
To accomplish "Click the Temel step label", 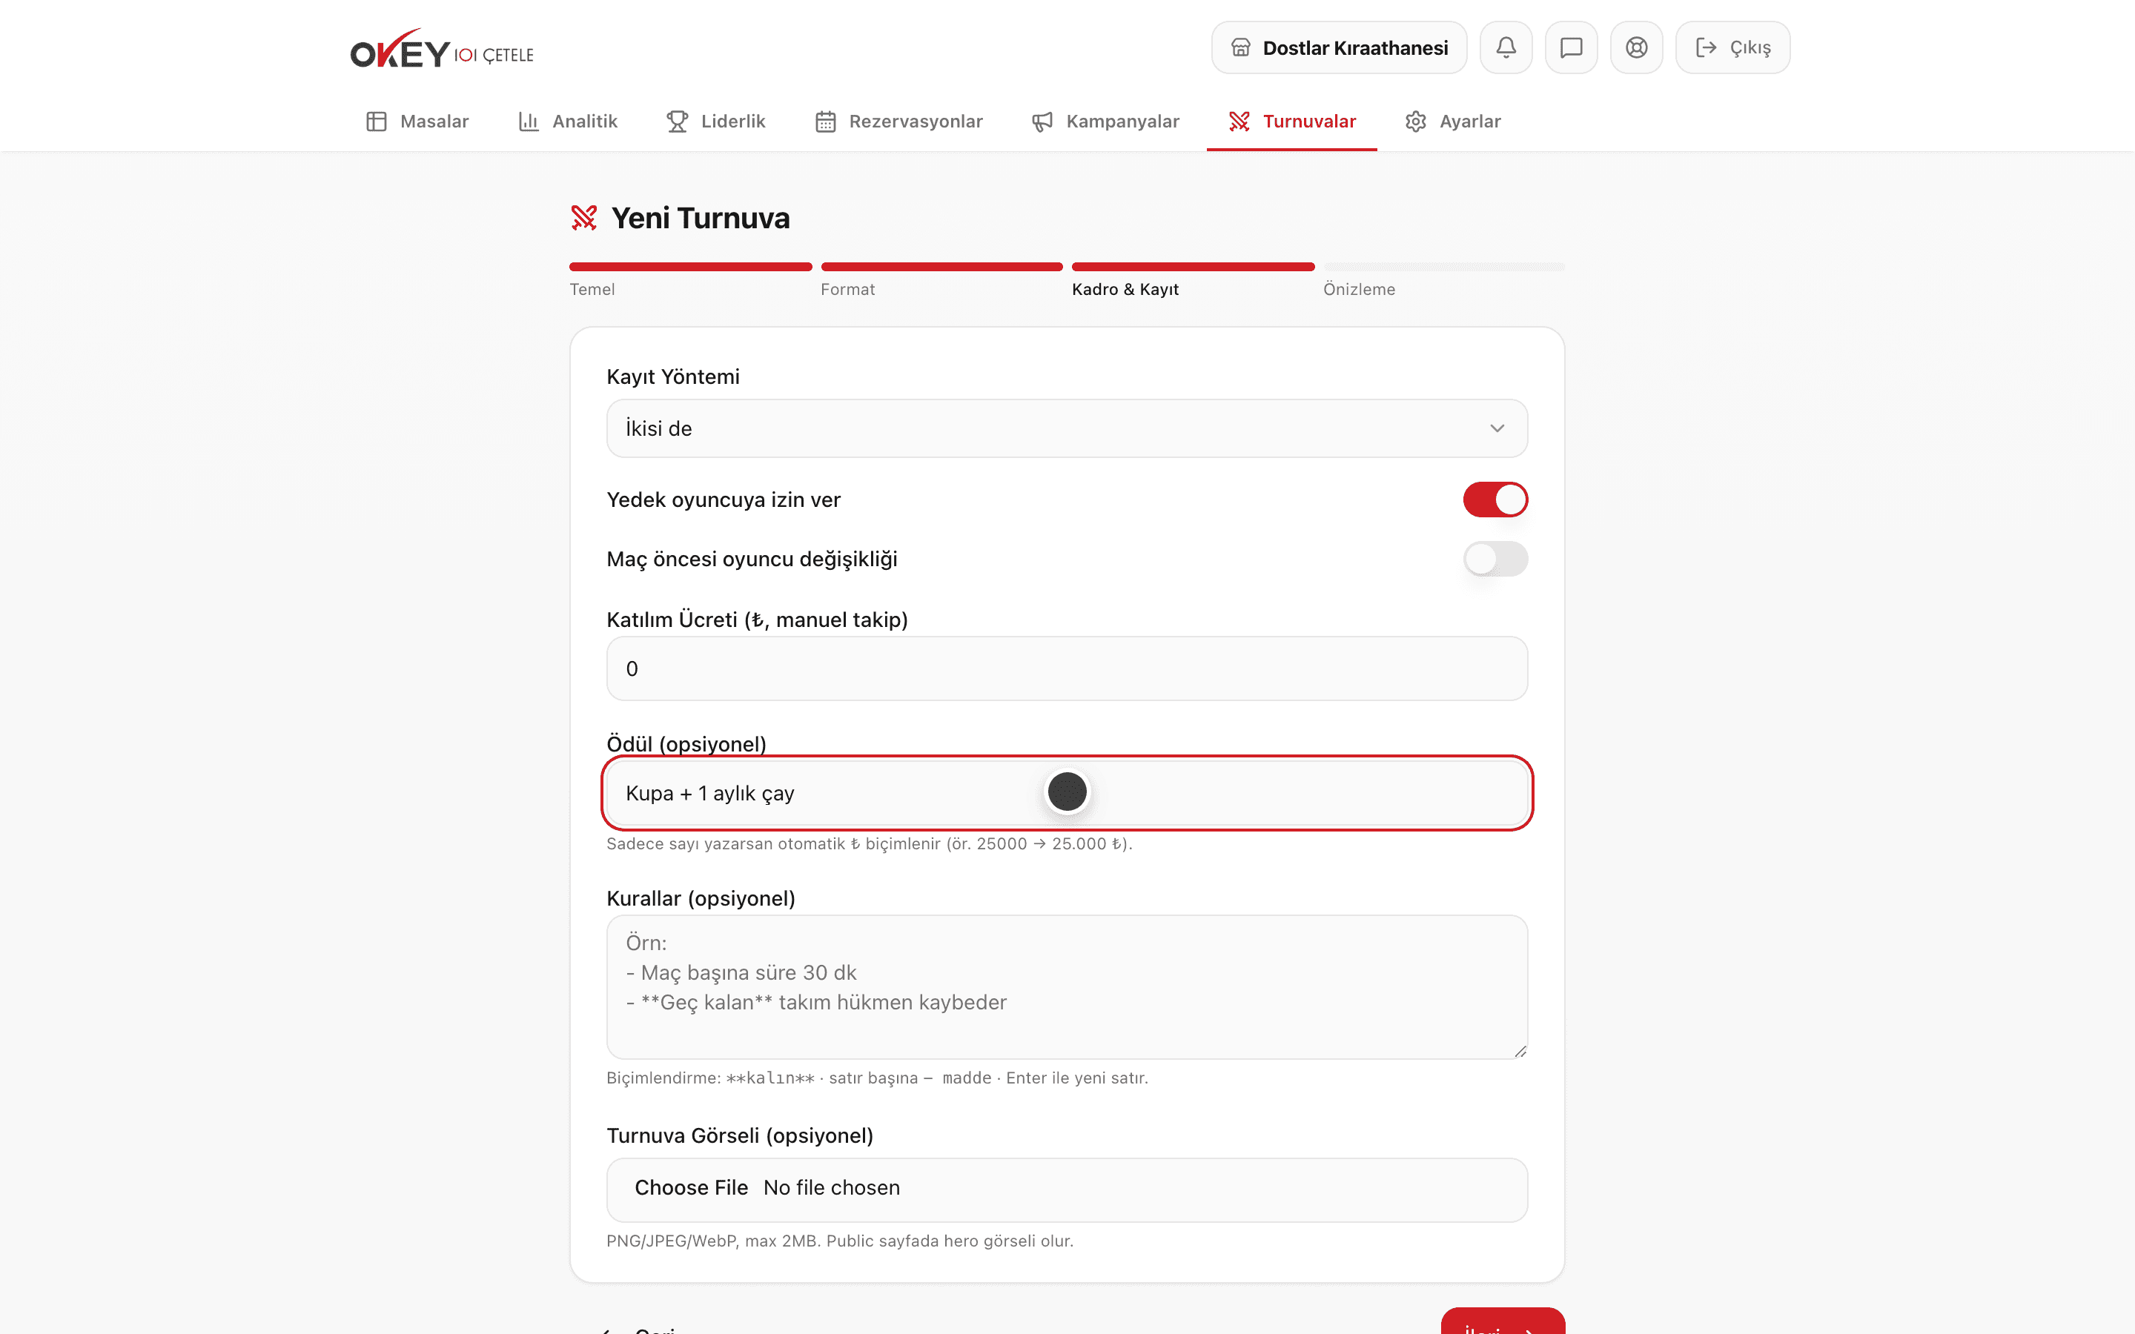I will click(592, 289).
